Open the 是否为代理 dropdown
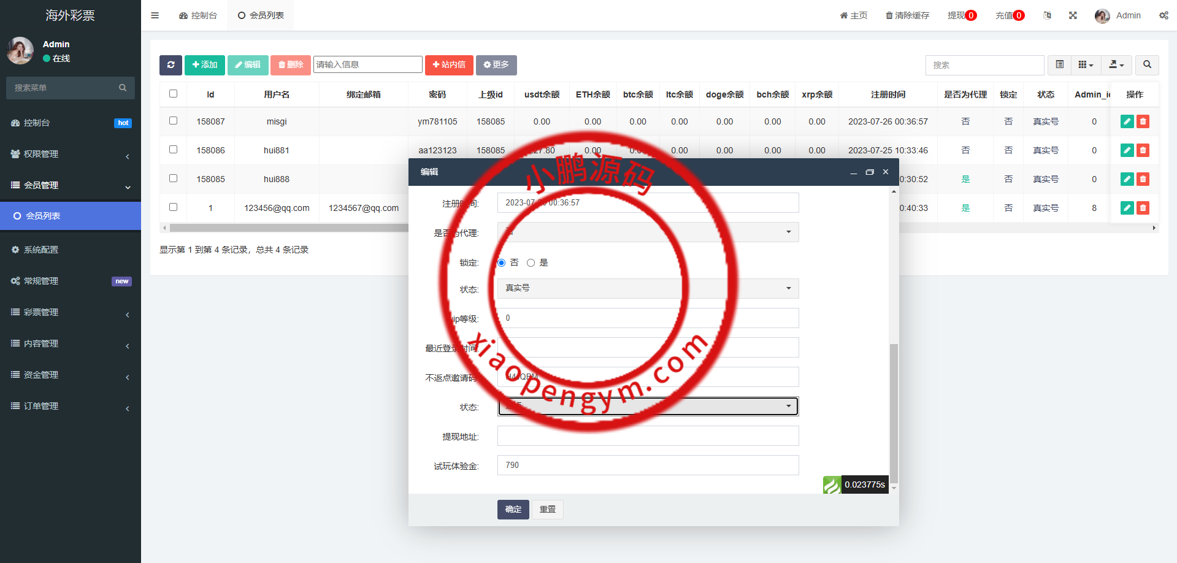1177x563 pixels. 648,232
